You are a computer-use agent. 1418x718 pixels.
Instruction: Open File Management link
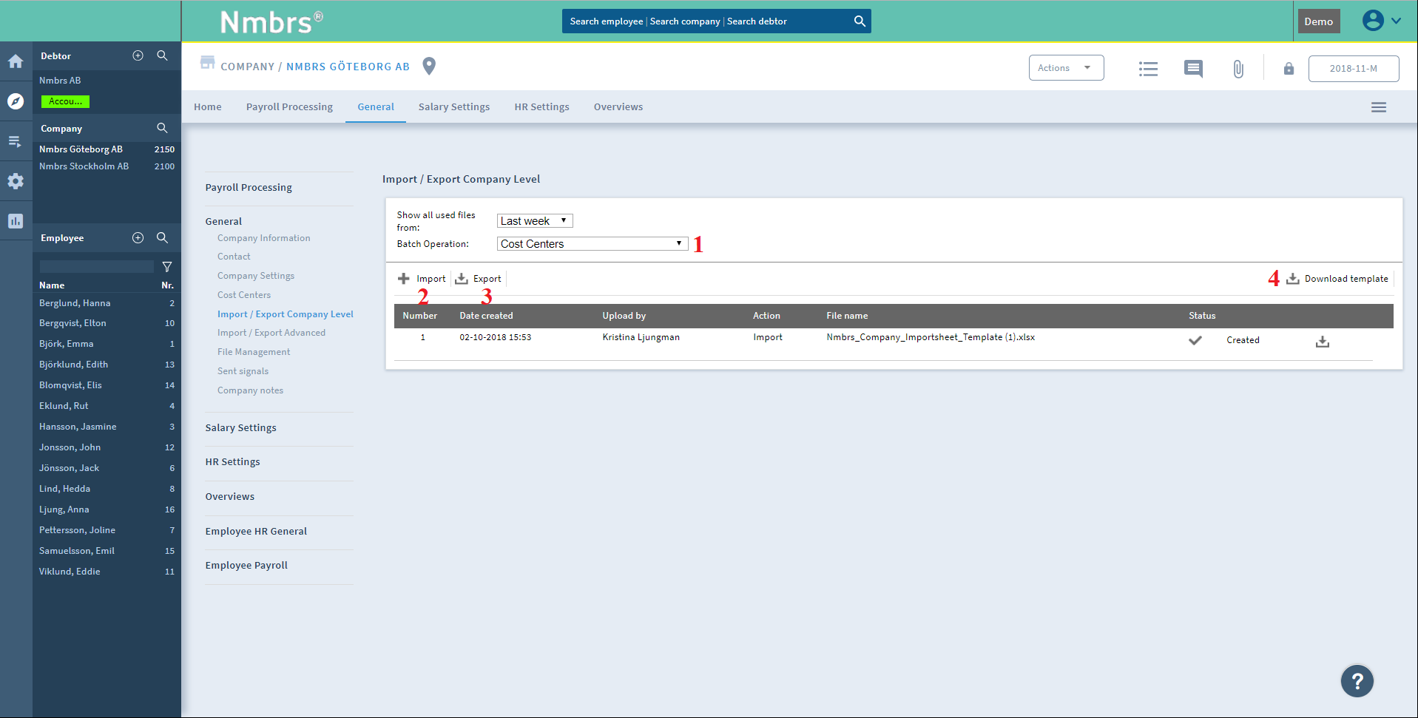254,352
